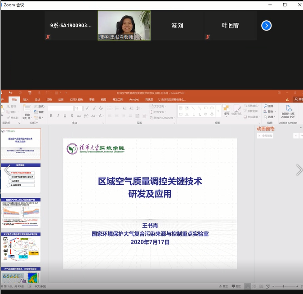Click the Comments (批注) status bar icon

click(x=236, y=286)
